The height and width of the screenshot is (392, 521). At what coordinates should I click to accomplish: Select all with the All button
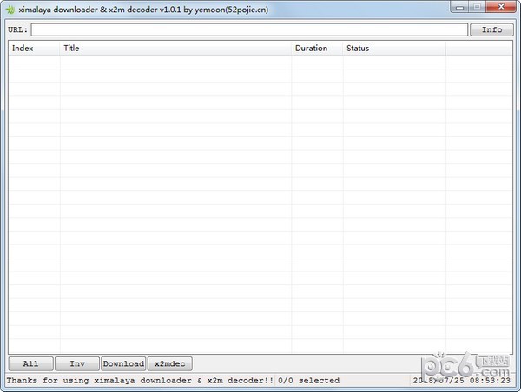pos(30,363)
